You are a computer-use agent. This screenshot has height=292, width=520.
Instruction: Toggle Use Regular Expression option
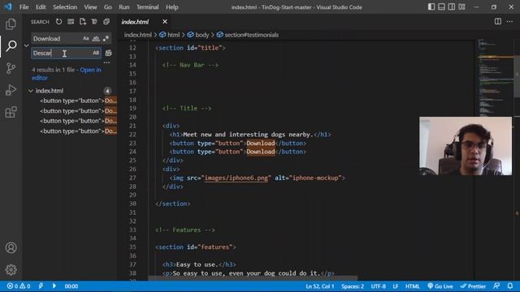click(x=106, y=38)
